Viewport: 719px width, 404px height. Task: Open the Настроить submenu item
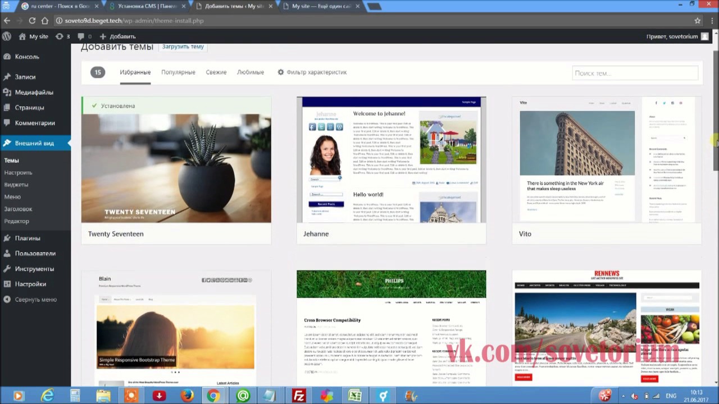point(18,173)
